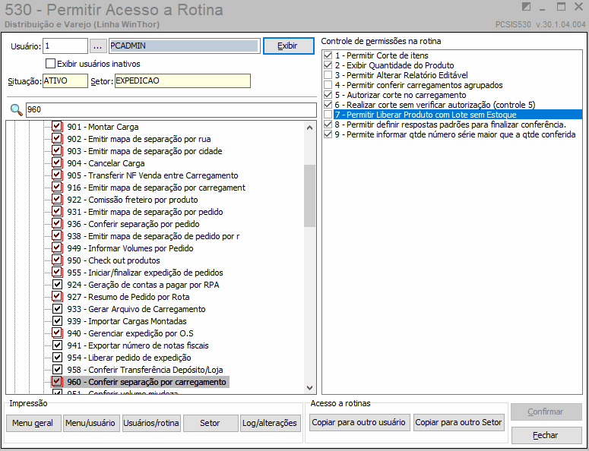This screenshot has width=589, height=451.
Task: Uncheck 2 - Exibir Quantidade do Produto
Action: pyautogui.click(x=328, y=65)
